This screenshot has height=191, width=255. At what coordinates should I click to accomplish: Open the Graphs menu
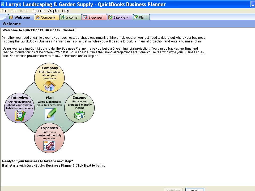coord(53,11)
